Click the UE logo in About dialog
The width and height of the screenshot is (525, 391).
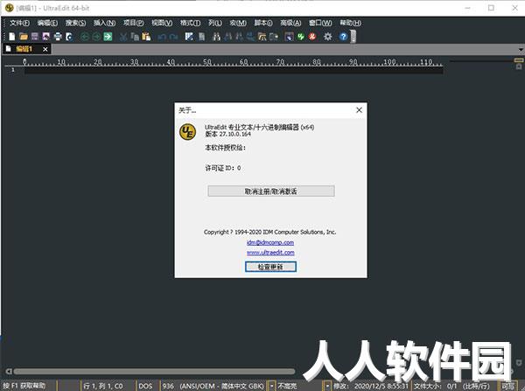point(188,131)
